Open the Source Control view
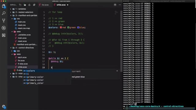Screen dimensions: 196x110 click(x=4, y=20)
